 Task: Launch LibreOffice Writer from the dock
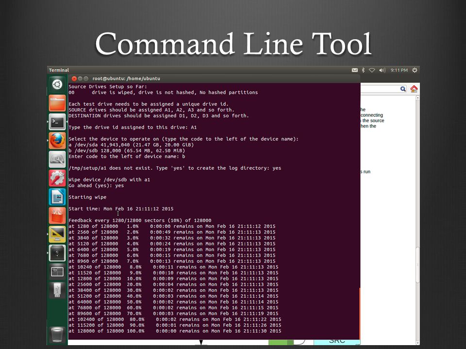(x=57, y=197)
